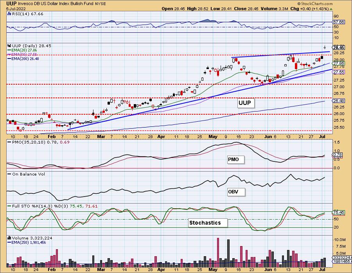Screen dimensions: 352x273
Task: Click the latest candlestick above 28.25
Action: (x=325, y=48)
